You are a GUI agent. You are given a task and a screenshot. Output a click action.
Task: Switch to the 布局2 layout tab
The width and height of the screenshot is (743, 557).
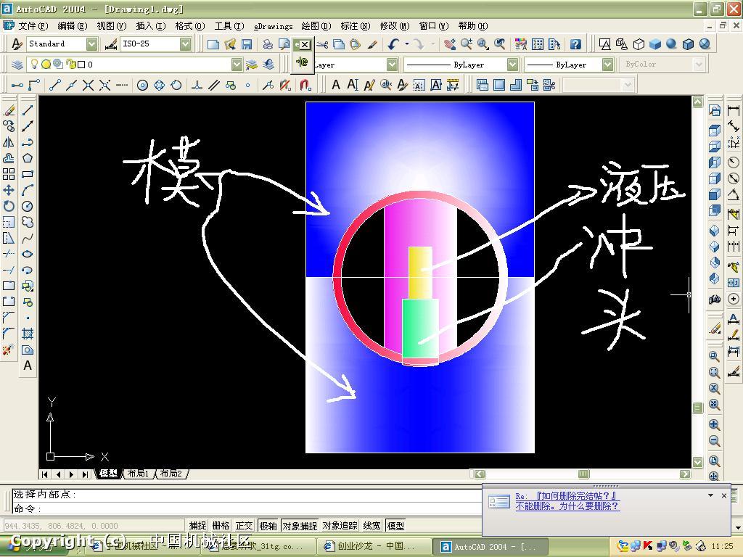point(171,474)
